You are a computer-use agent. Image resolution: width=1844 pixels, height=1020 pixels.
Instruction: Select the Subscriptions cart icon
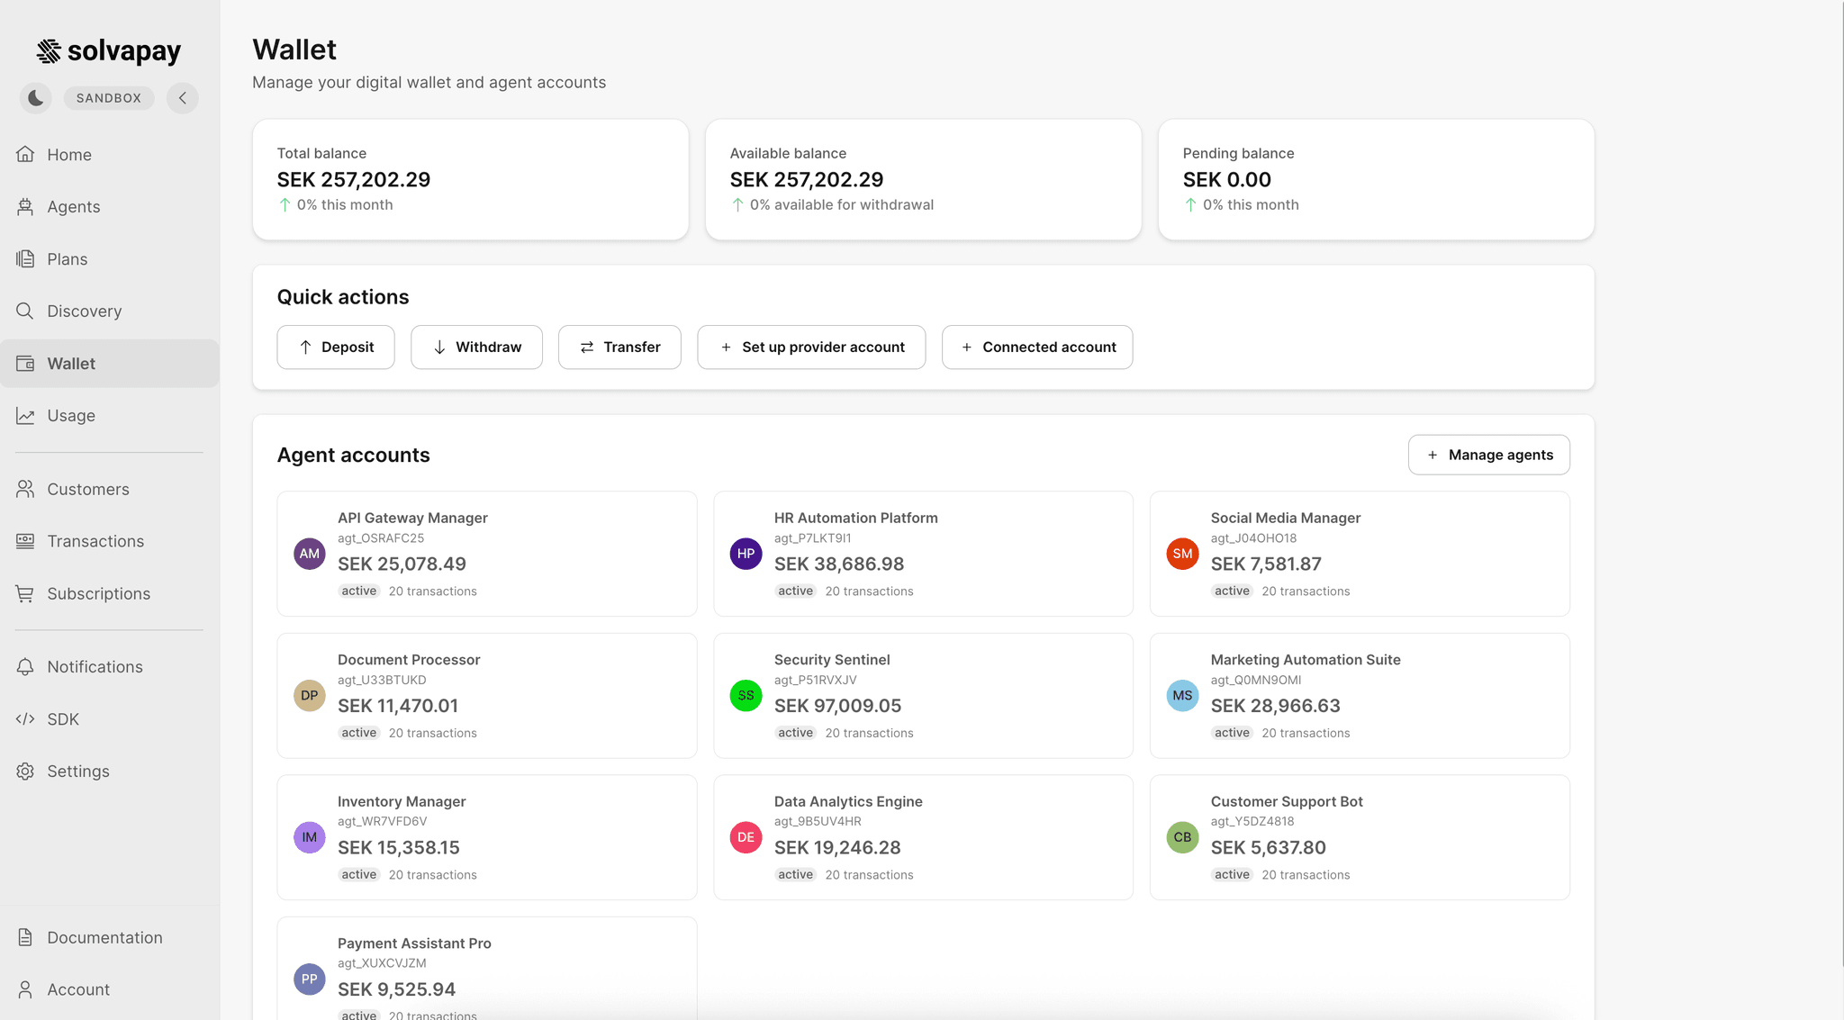tap(26, 593)
